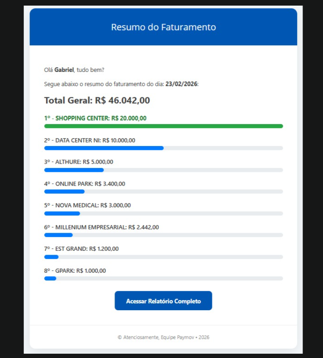The width and height of the screenshot is (323, 358).
Task: Click the '5º - NOVA MEDICAL: R$ 3.000,00' label
Action: click(87, 205)
